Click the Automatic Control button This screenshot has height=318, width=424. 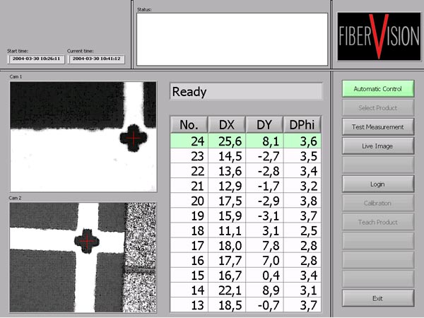pyautogui.click(x=377, y=89)
